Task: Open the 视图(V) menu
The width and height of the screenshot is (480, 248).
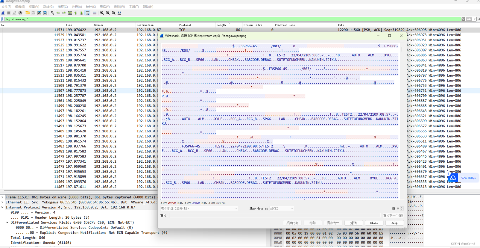Action: tap(34, 7)
